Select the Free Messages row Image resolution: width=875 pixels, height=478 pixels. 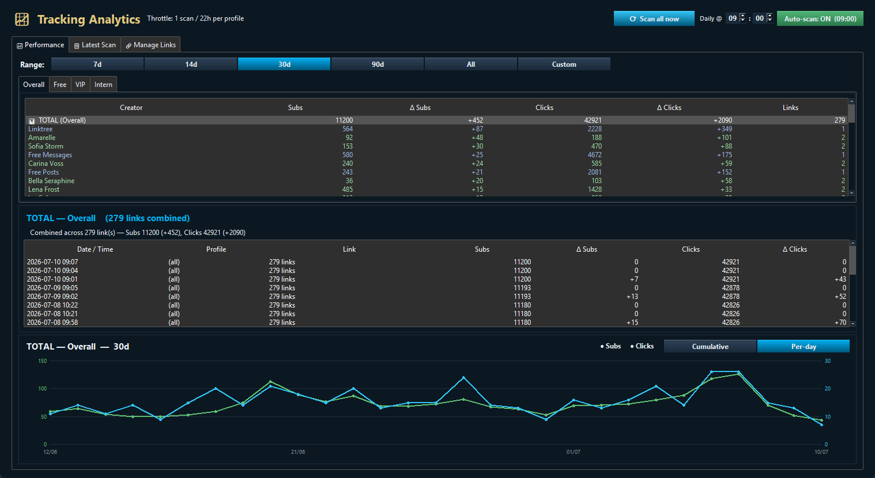[x=436, y=155]
